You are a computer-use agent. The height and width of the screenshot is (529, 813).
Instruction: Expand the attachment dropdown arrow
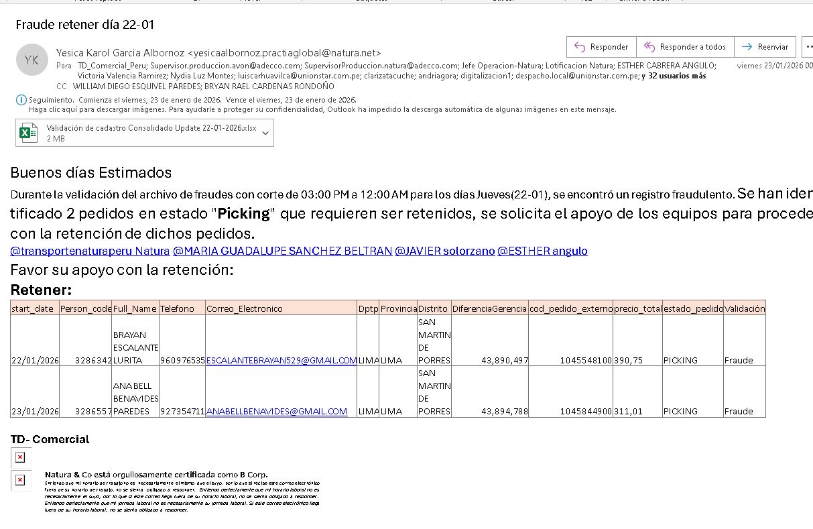tap(265, 133)
